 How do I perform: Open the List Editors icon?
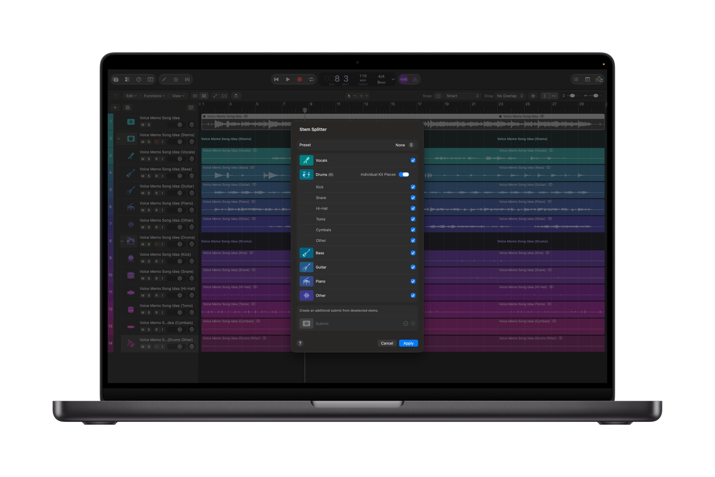[576, 79]
